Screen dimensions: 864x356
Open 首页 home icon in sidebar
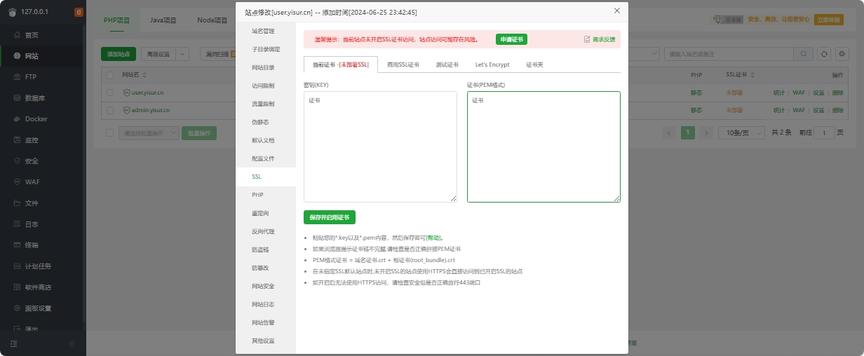click(x=17, y=35)
